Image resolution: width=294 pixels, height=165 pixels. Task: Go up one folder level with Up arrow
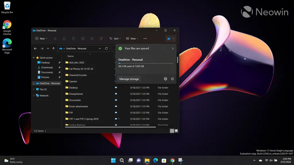click(53, 48)
